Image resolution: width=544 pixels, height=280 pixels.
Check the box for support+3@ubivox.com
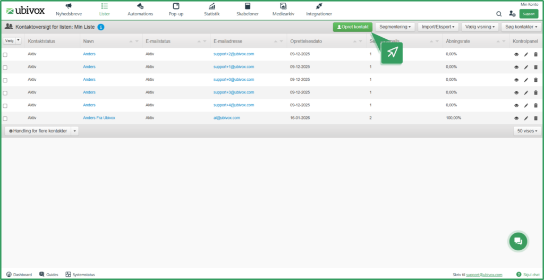click(x=5, y=93)
